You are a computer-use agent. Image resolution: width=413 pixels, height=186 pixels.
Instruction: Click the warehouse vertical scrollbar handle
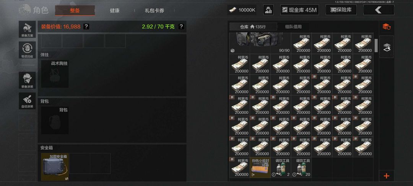[x=376, y=45]
